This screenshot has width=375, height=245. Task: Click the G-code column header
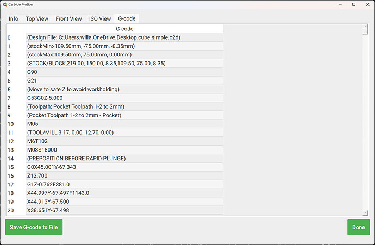(x=124, y=29)
